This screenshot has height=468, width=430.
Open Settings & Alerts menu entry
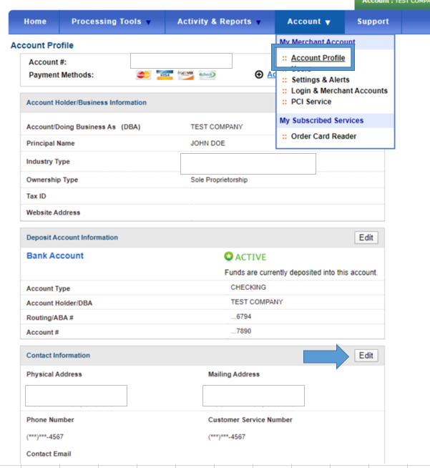coord(321,79)
